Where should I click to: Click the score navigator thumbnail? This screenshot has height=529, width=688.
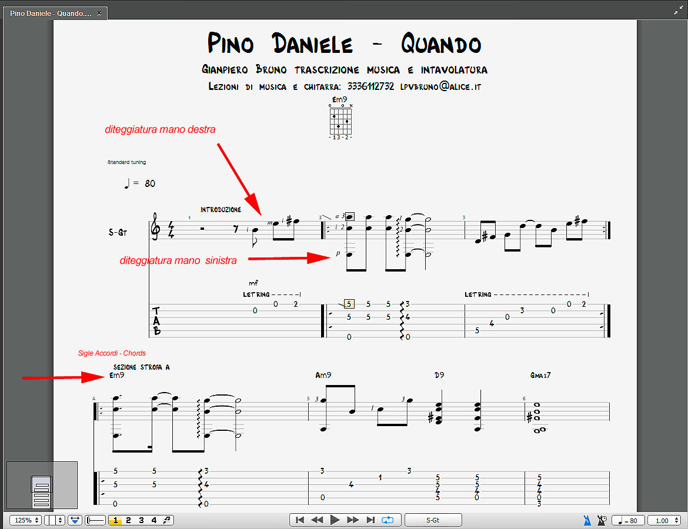click(x=42, y=485)
